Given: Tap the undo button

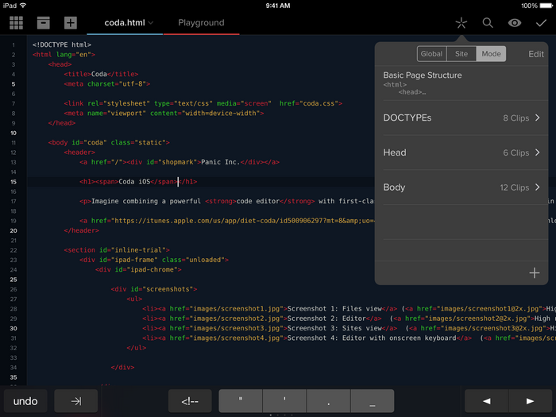Looking at the screenshot, I should coord(25,401).
